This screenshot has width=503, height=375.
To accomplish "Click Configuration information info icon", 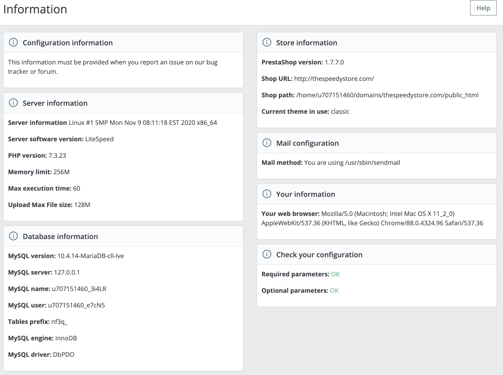I will [13, 42].
